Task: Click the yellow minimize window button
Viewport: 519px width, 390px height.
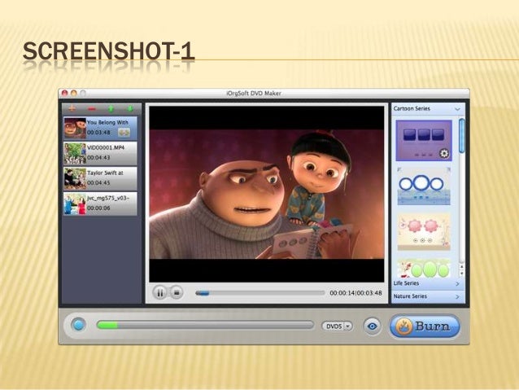Action: point(74,94)
